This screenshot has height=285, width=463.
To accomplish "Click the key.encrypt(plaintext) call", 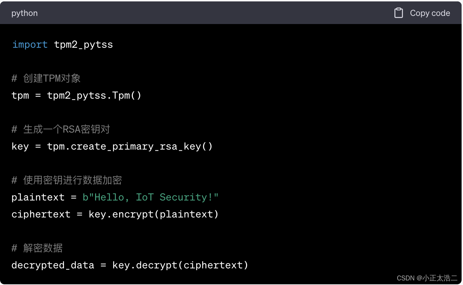I will click(153, 214).
